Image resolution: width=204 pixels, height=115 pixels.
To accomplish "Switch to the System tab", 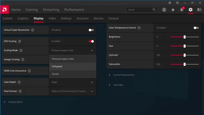I will coord(7,19).
